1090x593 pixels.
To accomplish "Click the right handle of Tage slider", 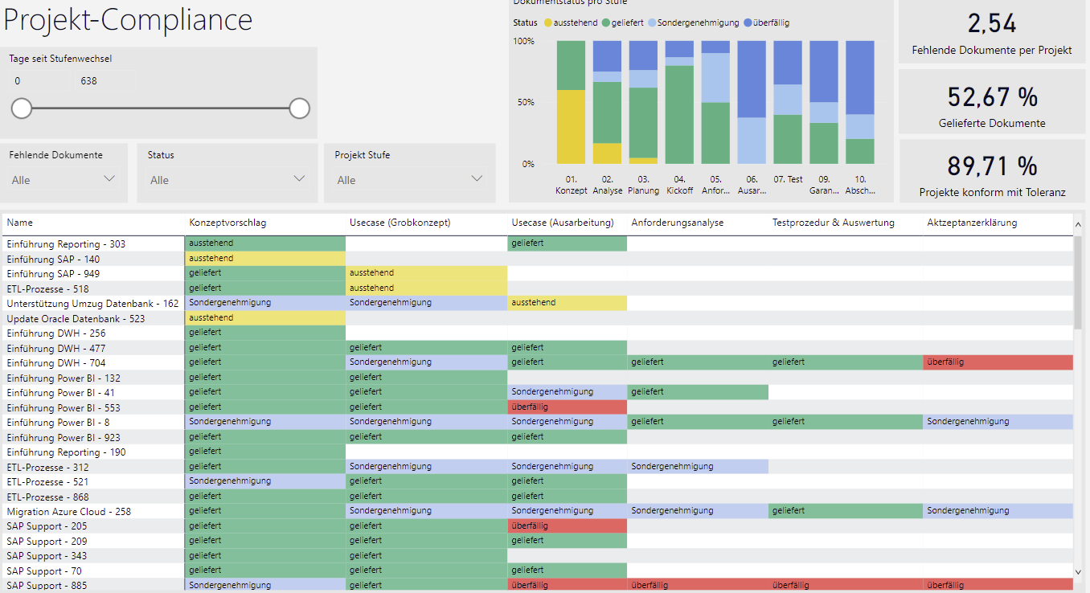I will coord(300,108).
